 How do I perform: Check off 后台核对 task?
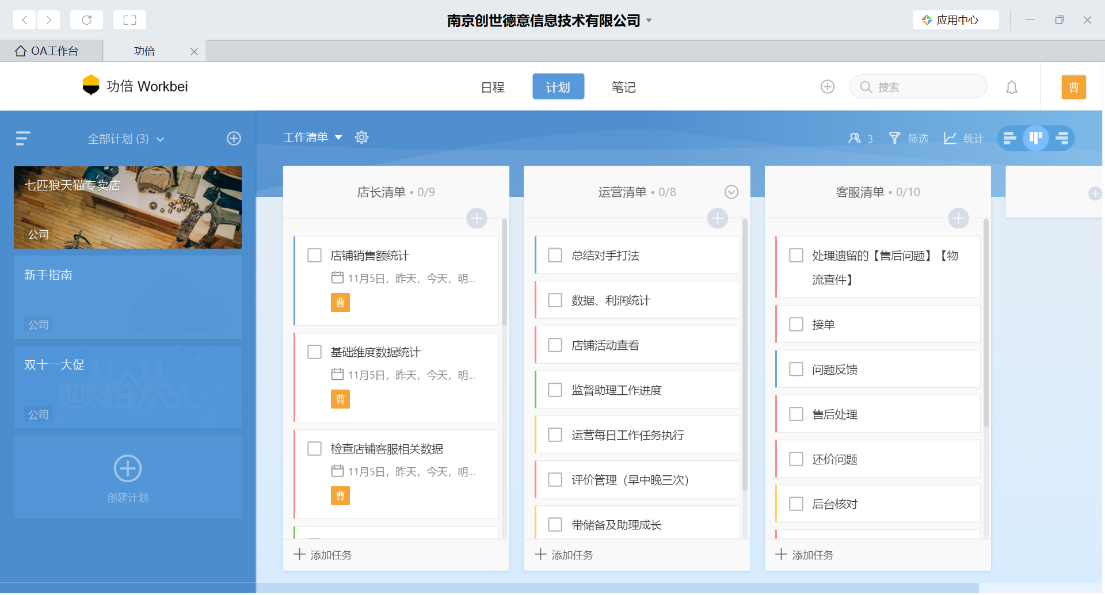(796, 504)
